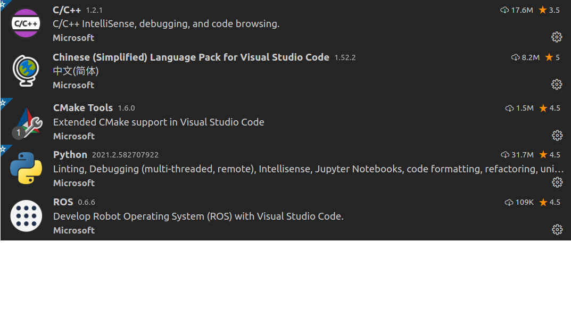Image resolution: width=571 pixels, height=333 pixels.
Task: Click the ROS extension star rating
Action: 550,202
